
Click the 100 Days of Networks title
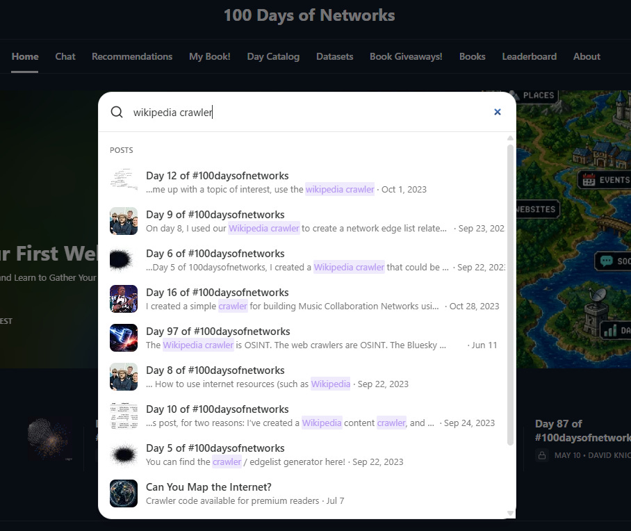[309, 15]
